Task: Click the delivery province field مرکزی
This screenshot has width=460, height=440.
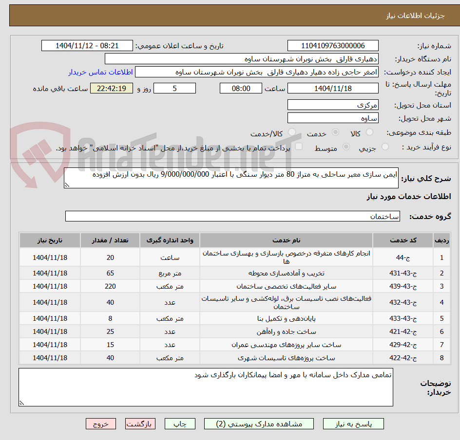Action: pyautogui.click(x=333, y=105)
